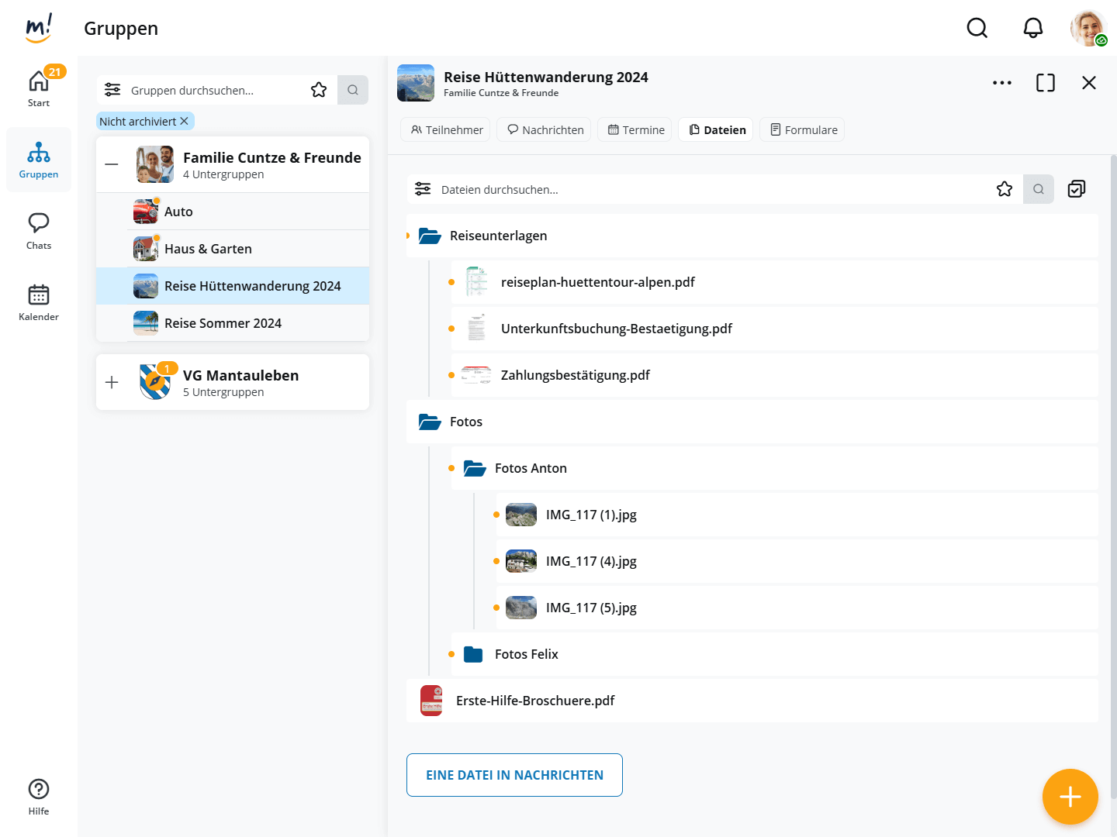Enable multi-select mode for files
The image size is (1117, 837).
point(1076,189)
